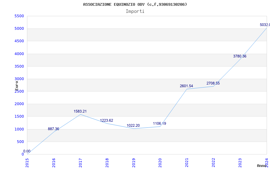The image size is (270, 169).
Task: Click the 1000 y-axis tick label
Action: 19,129
